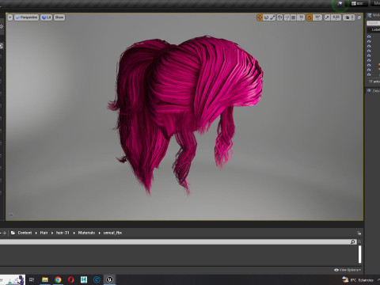Open the Lit view mode menu

click(x=47, y=17)
